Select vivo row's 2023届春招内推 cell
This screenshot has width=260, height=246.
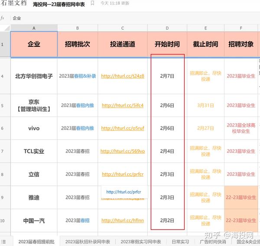(x=78, y=128)
